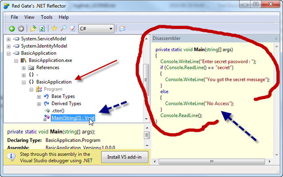Image resolution: width=283 pixels, height=177 pixels.
Task: Click the tree view scroll-up arrow
Action: coord(146,39)
